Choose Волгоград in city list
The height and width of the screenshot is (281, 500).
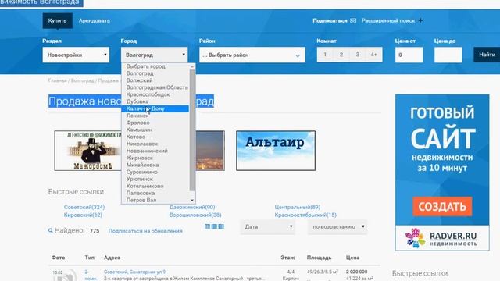pyautogui.click(x=155, y=73)
